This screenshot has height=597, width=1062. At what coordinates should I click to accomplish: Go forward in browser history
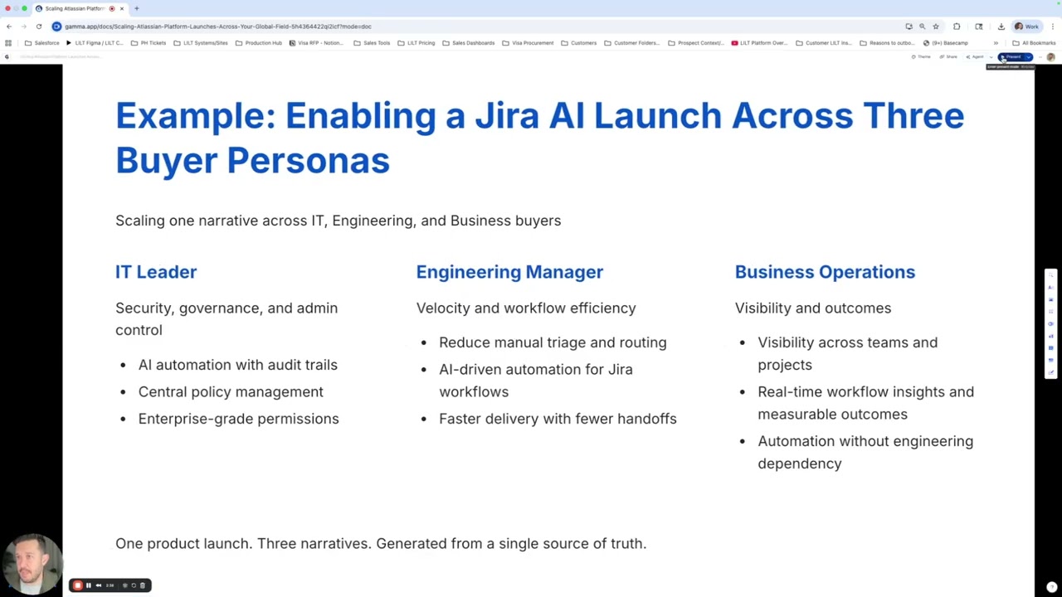(23, 27)
